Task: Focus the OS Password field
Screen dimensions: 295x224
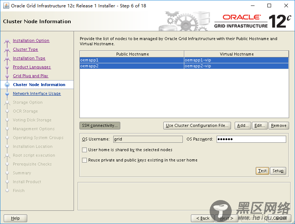Action: click(x=251, y=139)
